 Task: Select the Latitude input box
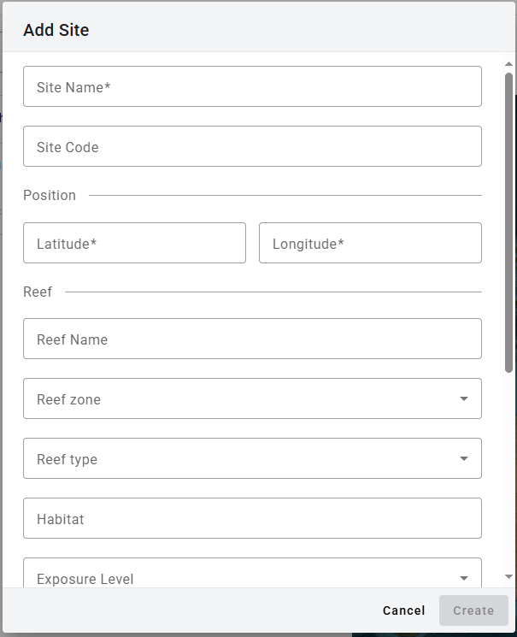134,243
